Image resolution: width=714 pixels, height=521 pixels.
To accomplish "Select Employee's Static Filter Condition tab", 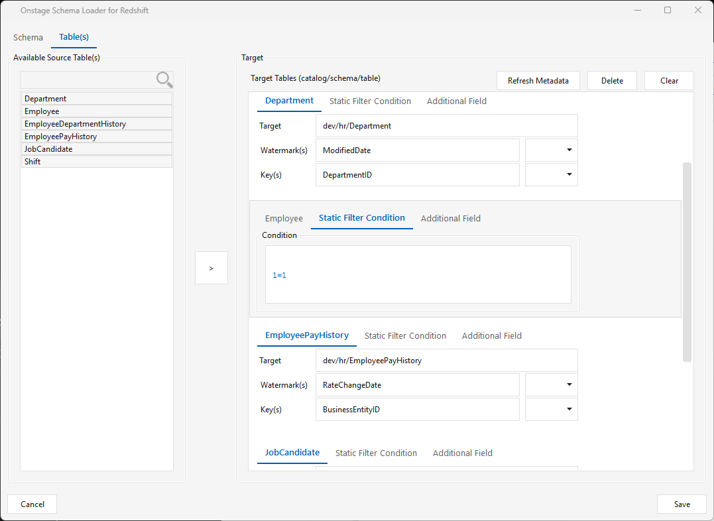I will (x=361, y=218).
